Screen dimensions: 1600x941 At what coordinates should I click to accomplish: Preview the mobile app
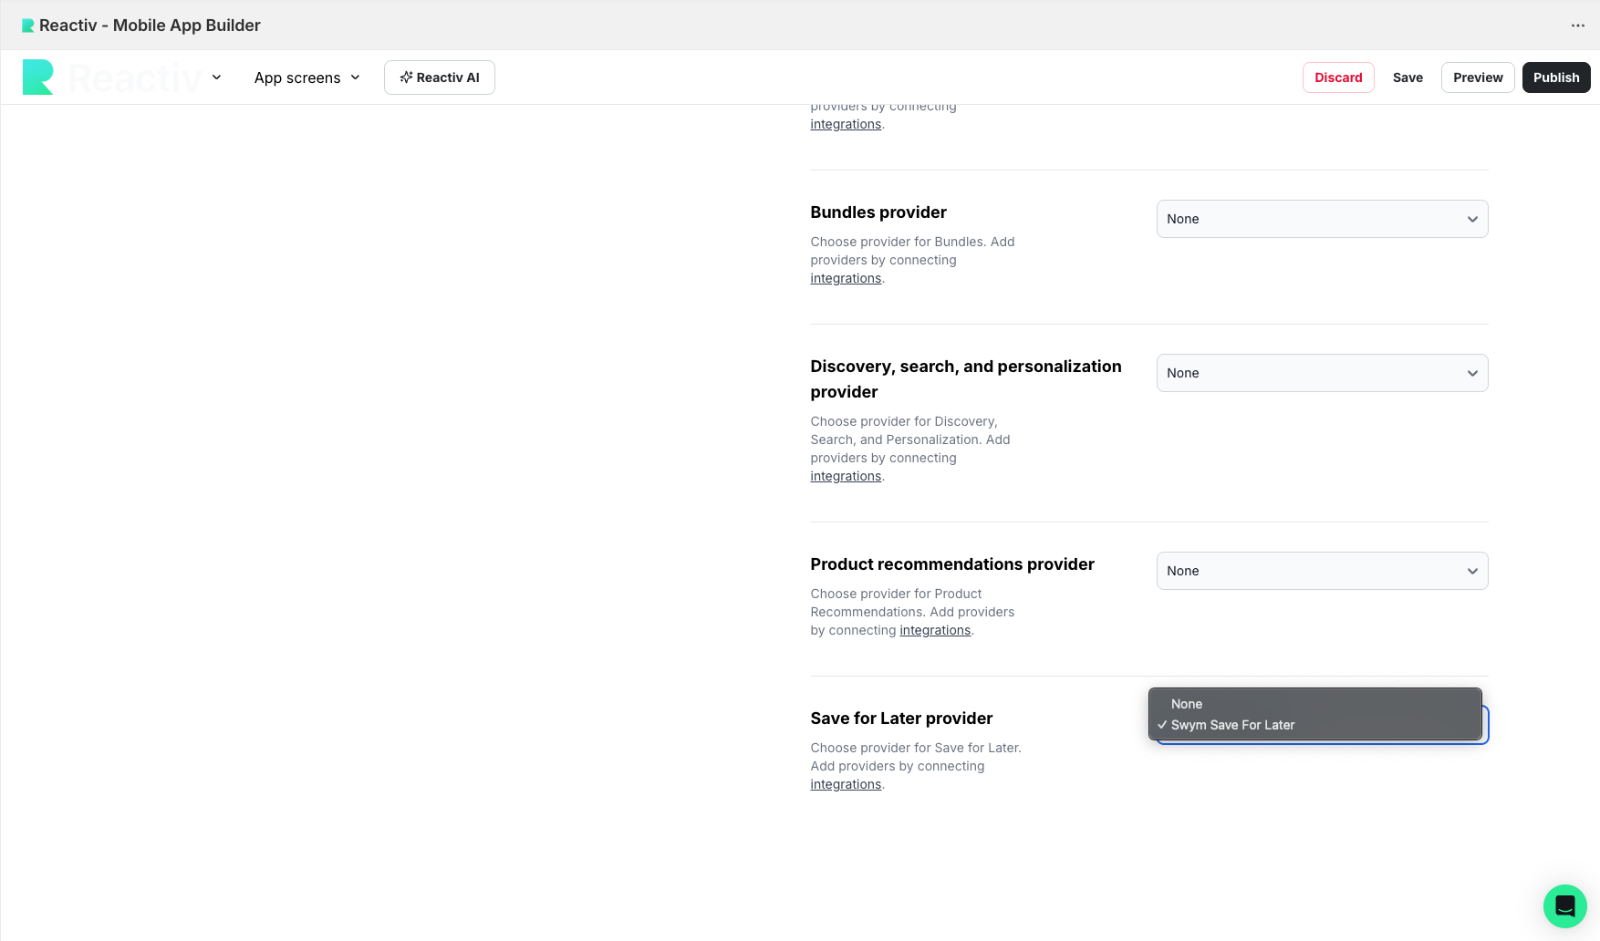coord(1477,78)
